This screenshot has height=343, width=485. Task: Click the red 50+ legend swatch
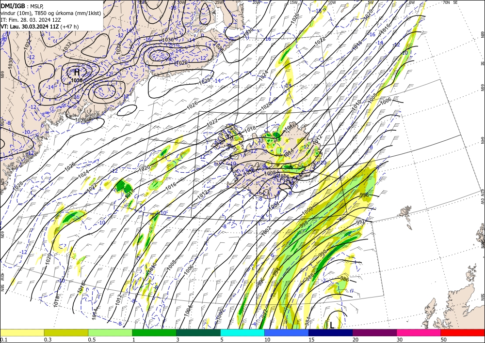coord(463,332)
